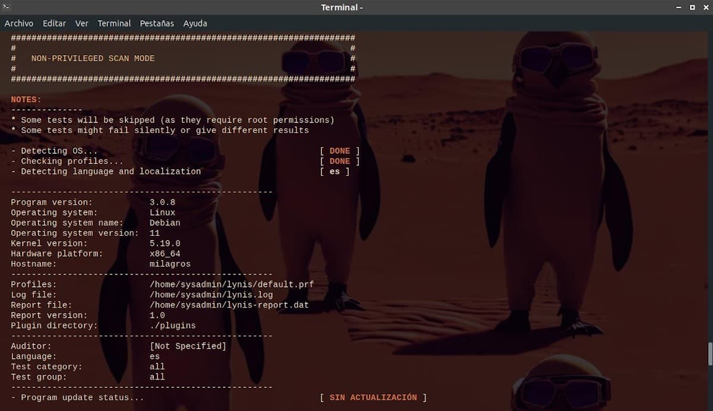The width and height of the screenshot is (713, 411).
Task: Click the SIN ACTUALIZACIÓN status
Action: click(x=373, y=397)
